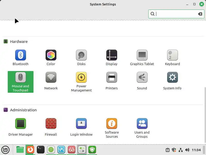Open the Linux Mint start menu

(5, 150)
